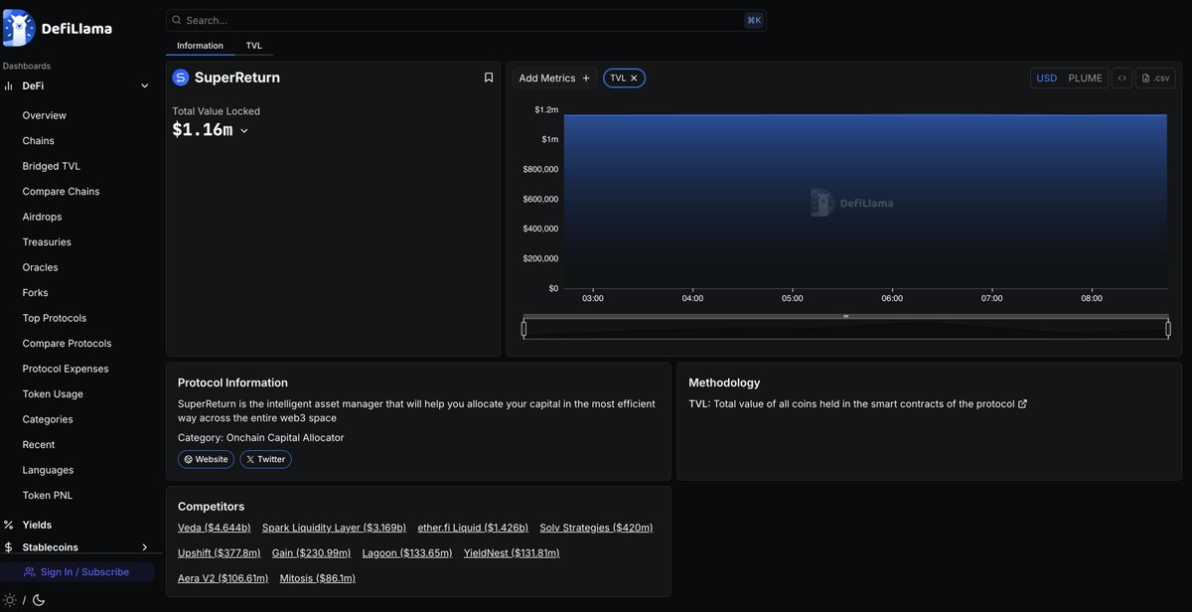Switch to dark mode moon icon
The image size is (1192, 612).
tap(39, 600)
